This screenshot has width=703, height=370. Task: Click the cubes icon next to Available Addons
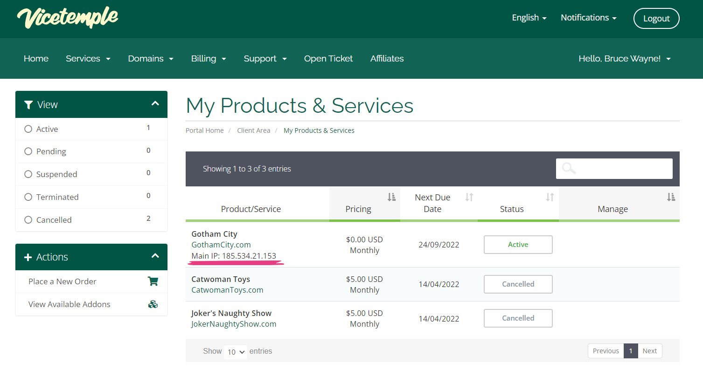[153, 304]
